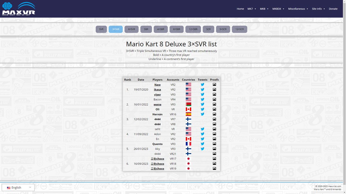This screenshot has width=346, height=194.
Task: Click the Tweets column header
Action: click(x=202, y=80)
